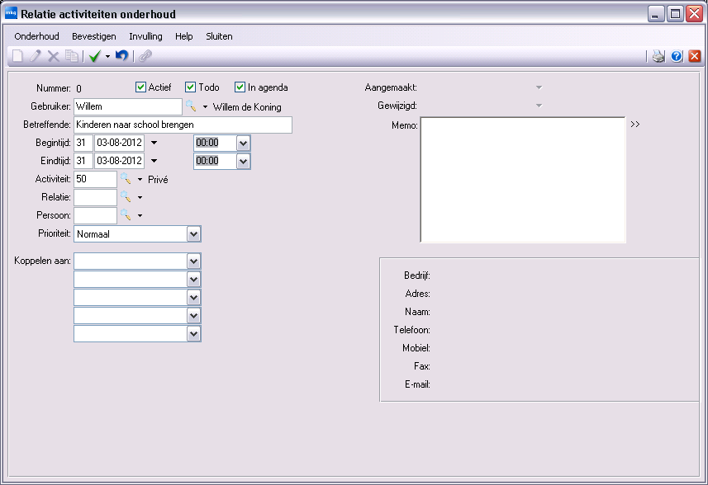Viewport: 708px width, 485px height.
Task: Click the New record blank page icon
Action: click(x=17, y=56)
